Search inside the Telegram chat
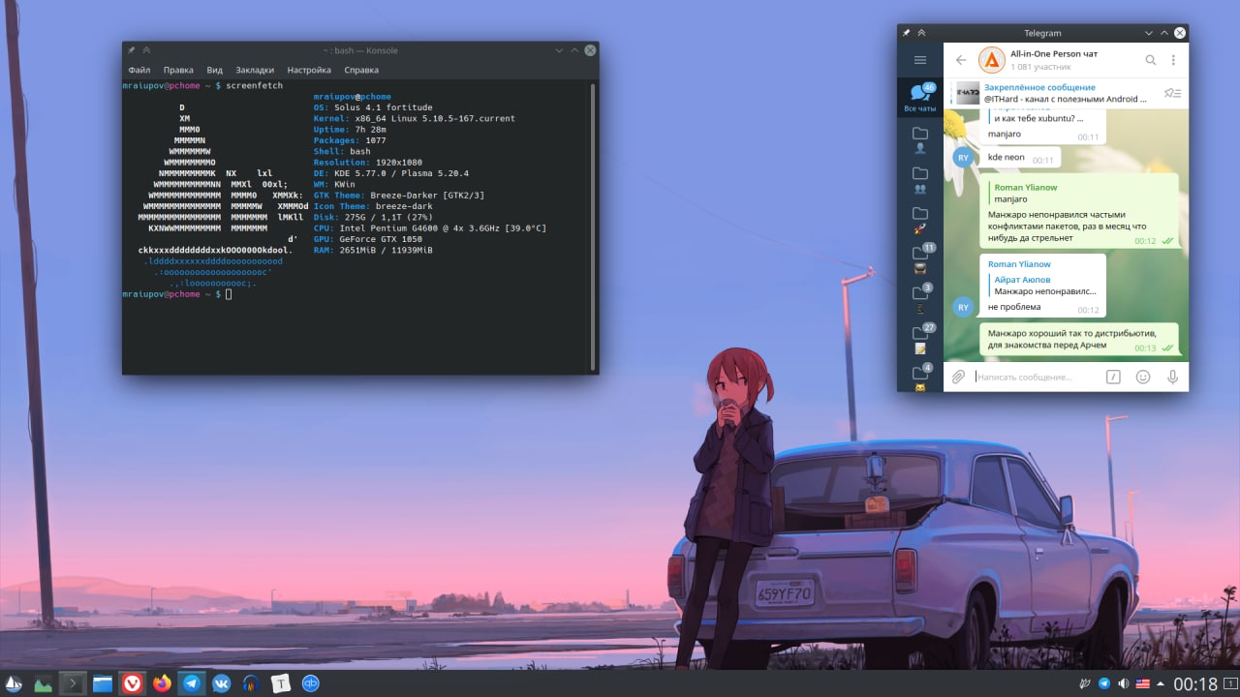This screenshot has width=1240, height=697. coord(1151,60)
